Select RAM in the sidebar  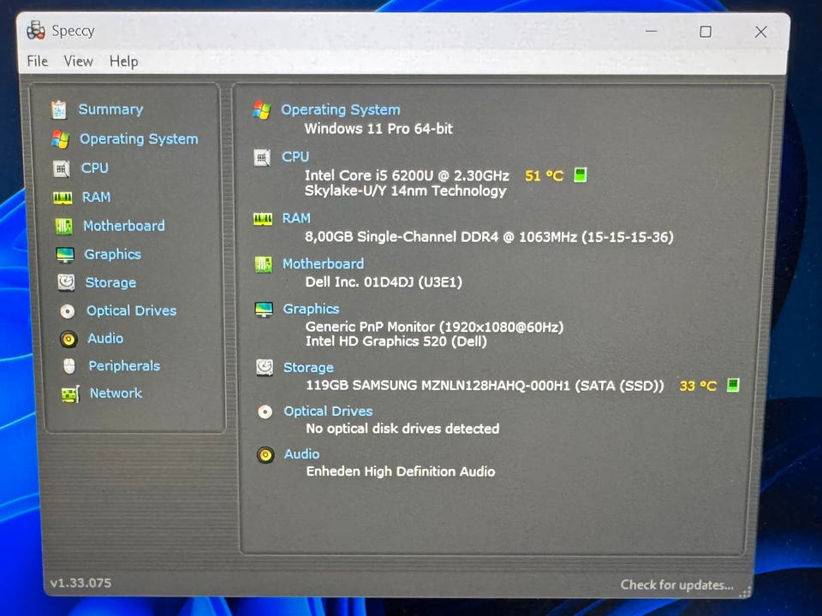[x=97, y=197]
